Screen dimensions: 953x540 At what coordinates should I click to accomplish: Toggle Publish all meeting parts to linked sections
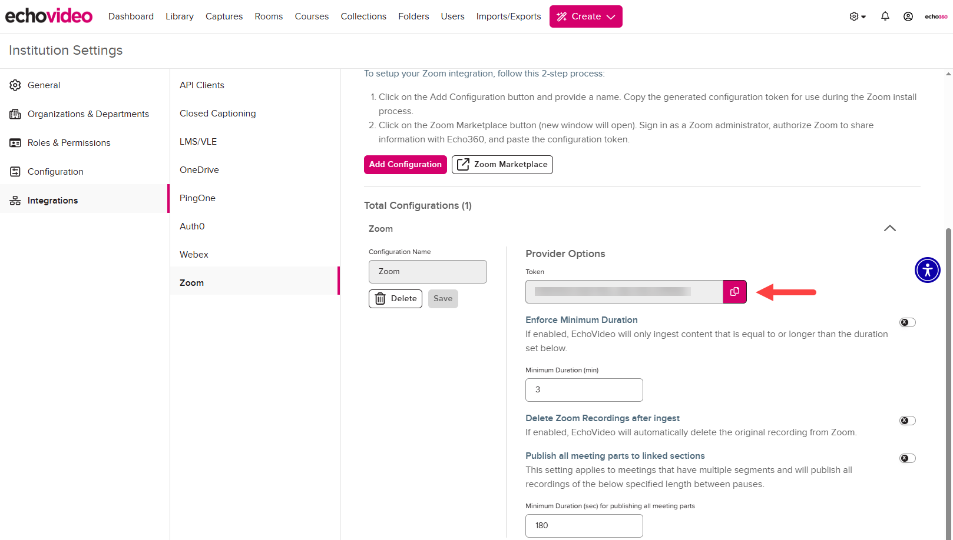tap(907, 458)
